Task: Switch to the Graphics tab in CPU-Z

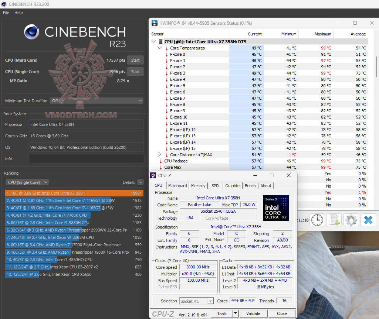Action: [233, 186]
